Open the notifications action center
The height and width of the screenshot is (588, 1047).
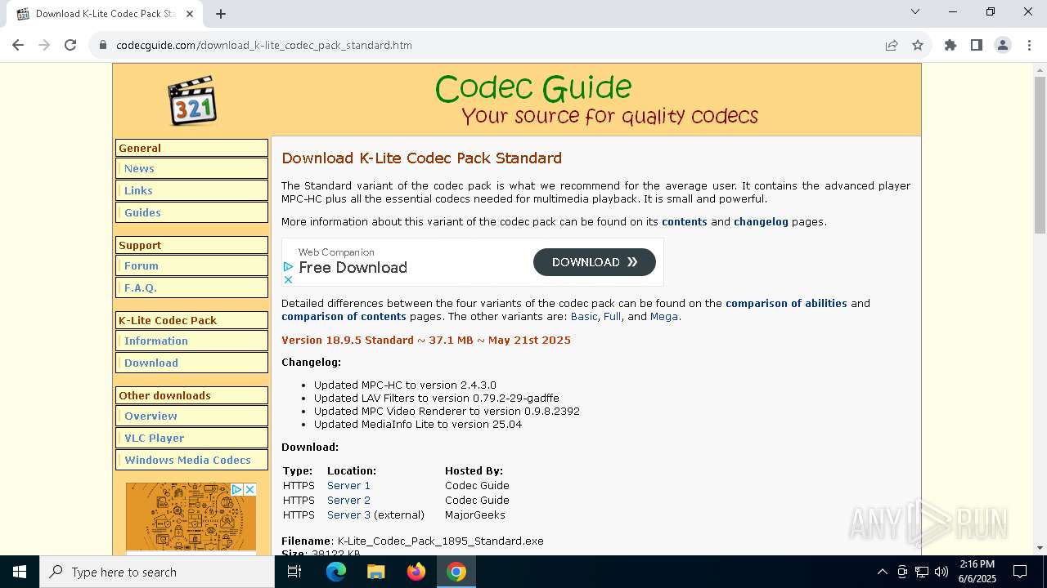pos(1020,572)
